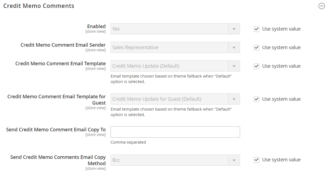Viewport: 328px width, 175px height.
Task: Click the arrow on the Bcc select
Action: pos(234,160)
